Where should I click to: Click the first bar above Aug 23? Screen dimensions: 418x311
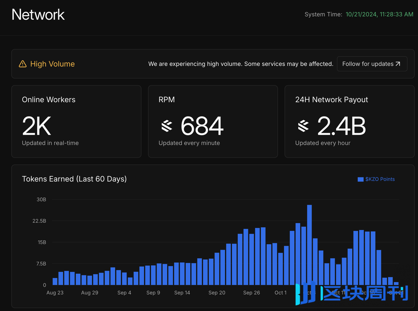[55, 281]
